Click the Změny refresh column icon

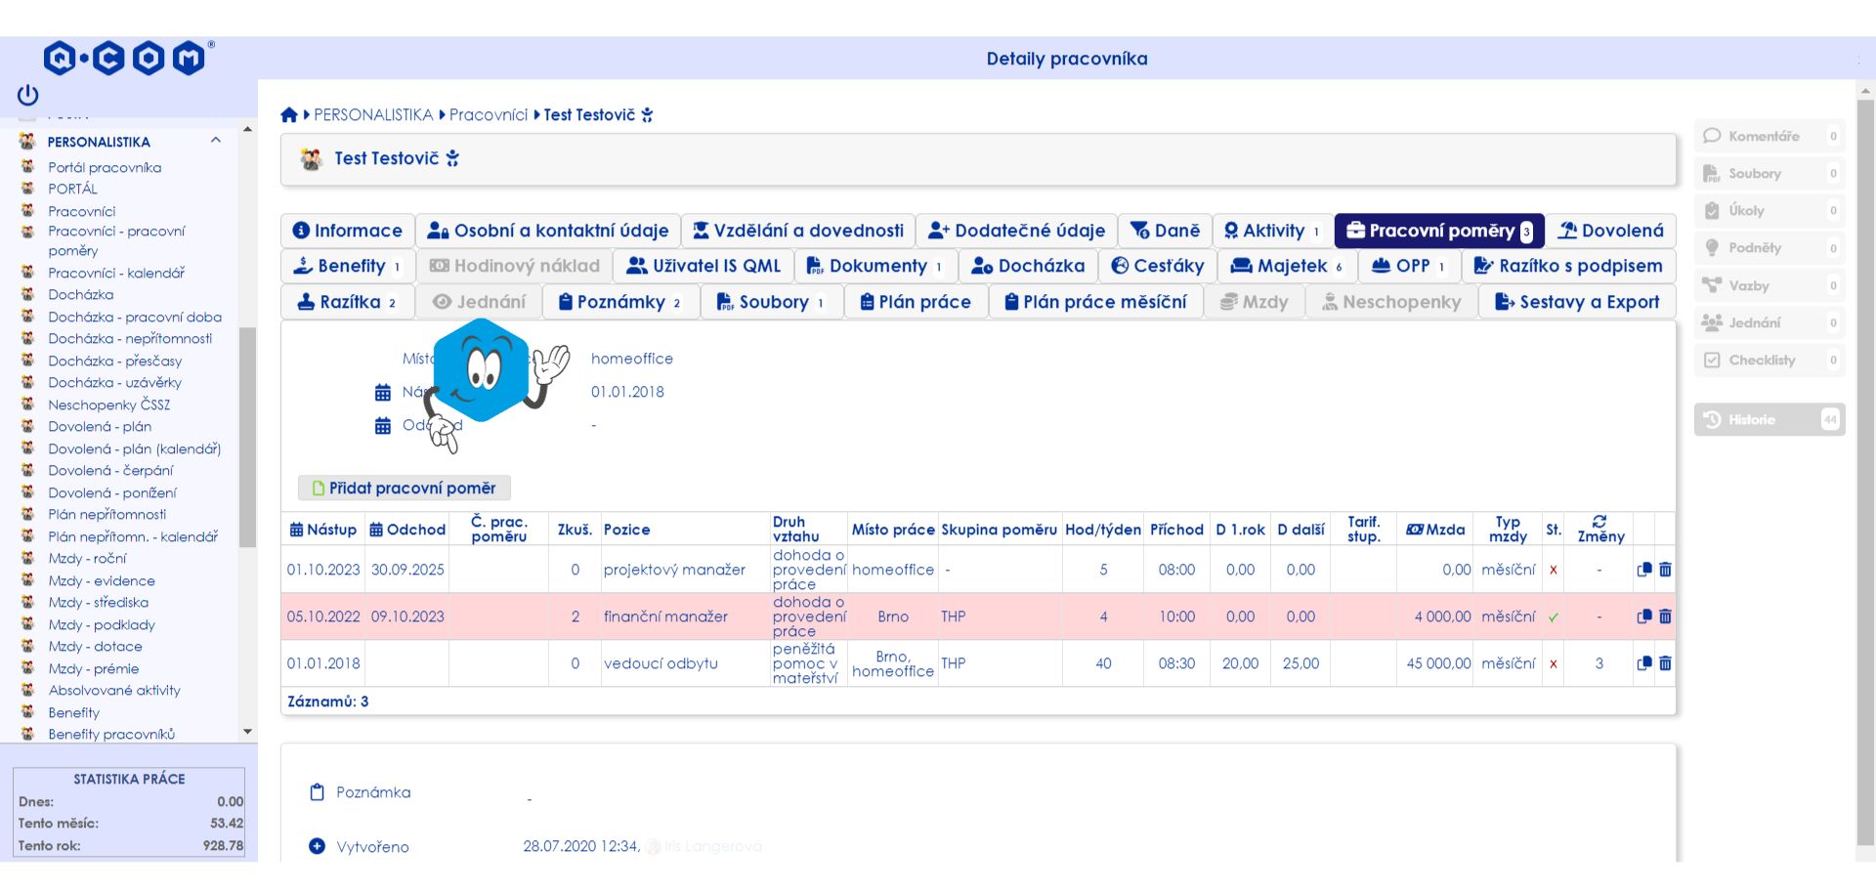coord(1599,521)
